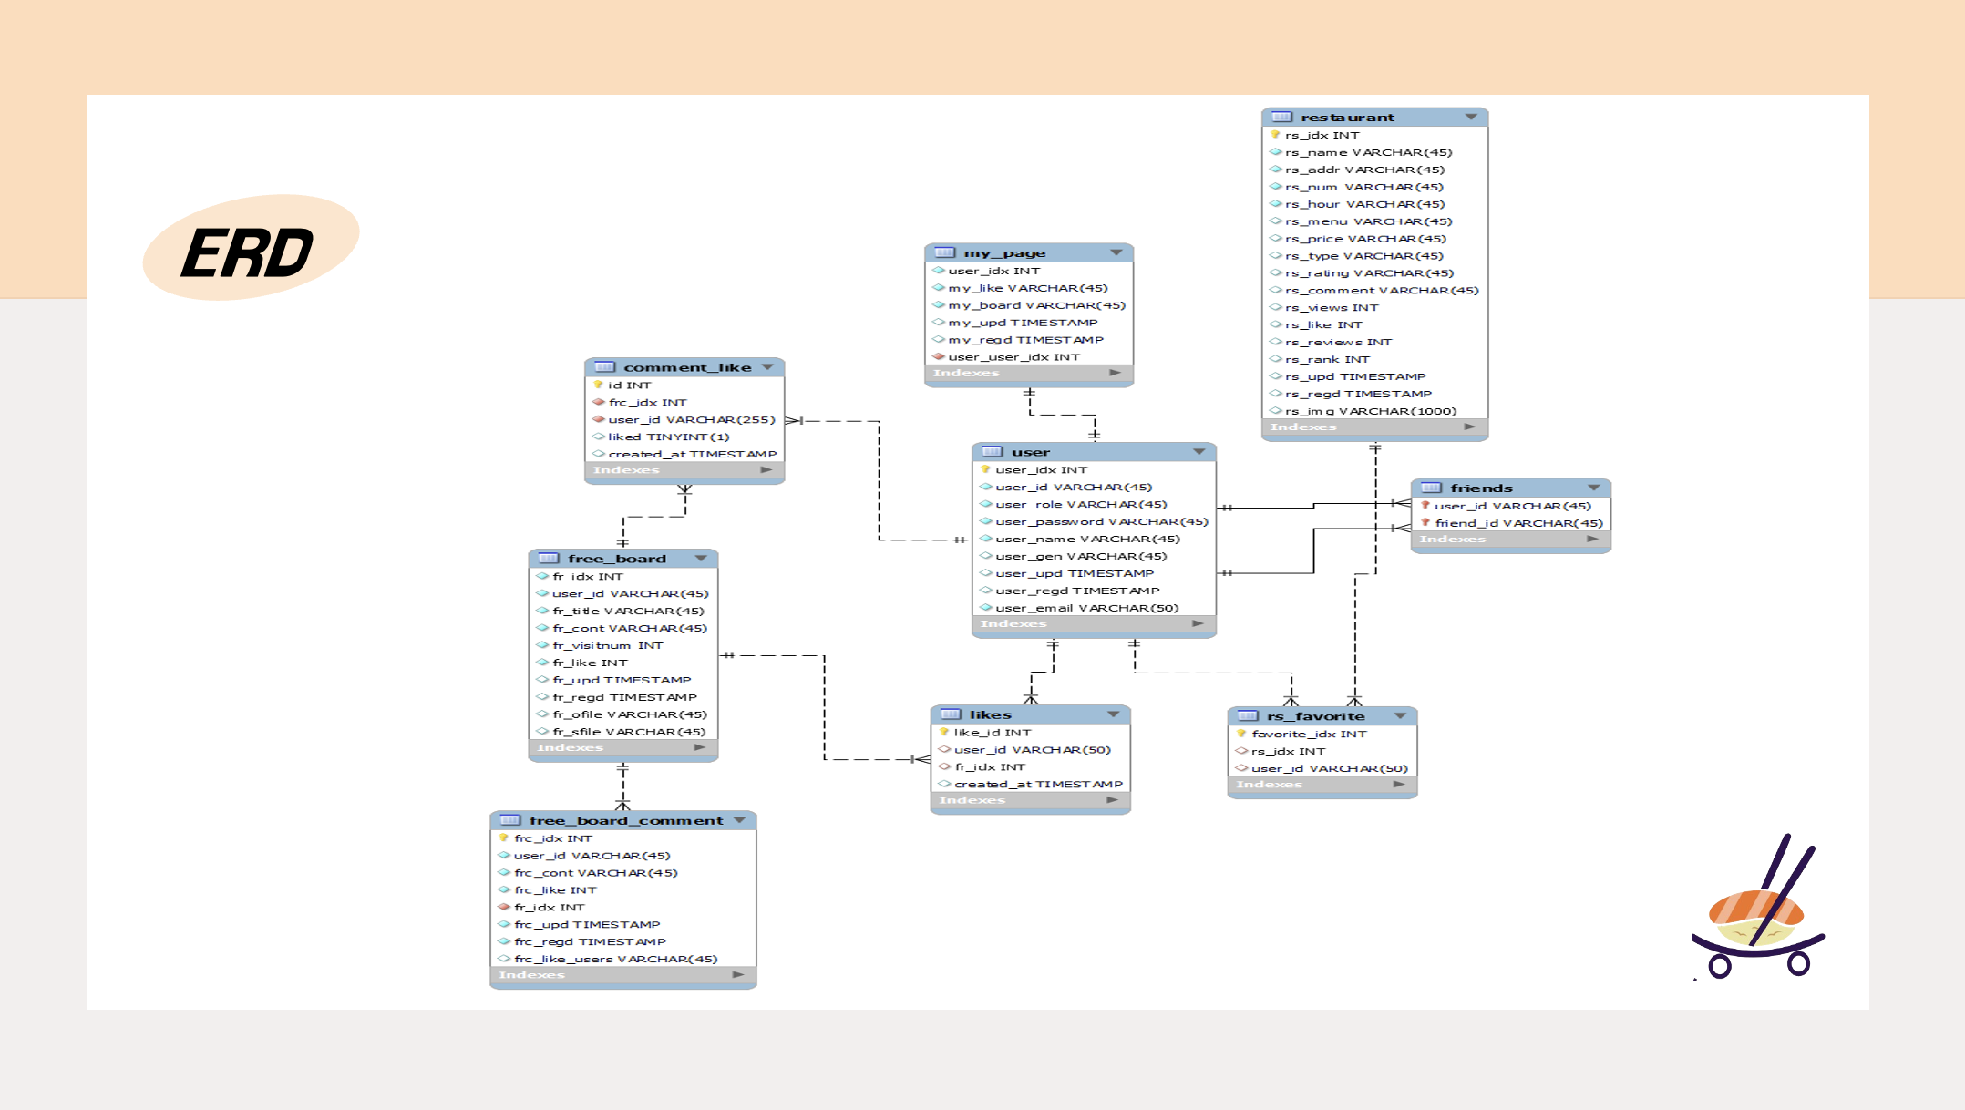The width and height of the screenshot is (1965, 1110).
Task: Select user_password column in user table
Action: [x=1101, y=522]
